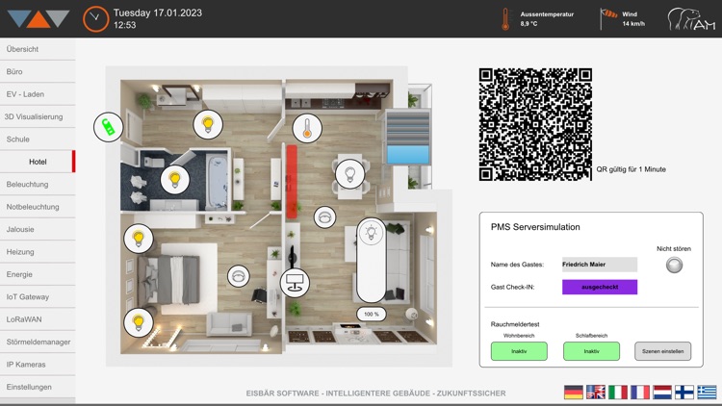Click the date Tuesday 17.01.2023

(158, 13)
